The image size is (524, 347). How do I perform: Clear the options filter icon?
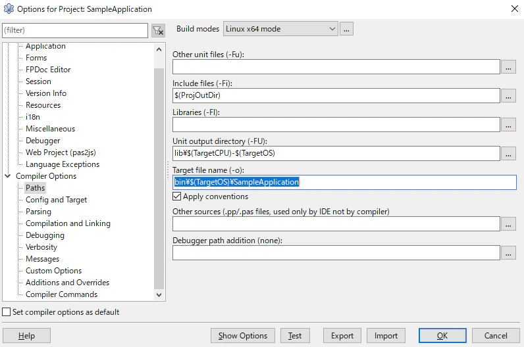pyautogui.click(x=158, y=31)
